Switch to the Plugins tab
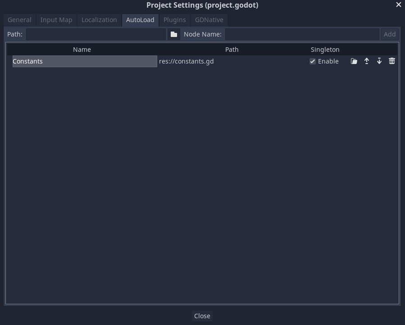This screenshot has height=325, width=405. tap(174, 20)
